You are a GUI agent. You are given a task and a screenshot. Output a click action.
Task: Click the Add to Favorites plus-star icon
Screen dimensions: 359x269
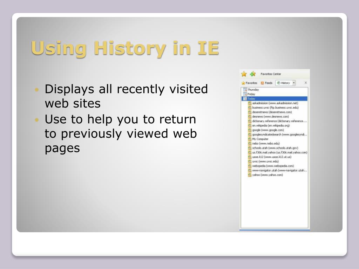click(253, 74)
